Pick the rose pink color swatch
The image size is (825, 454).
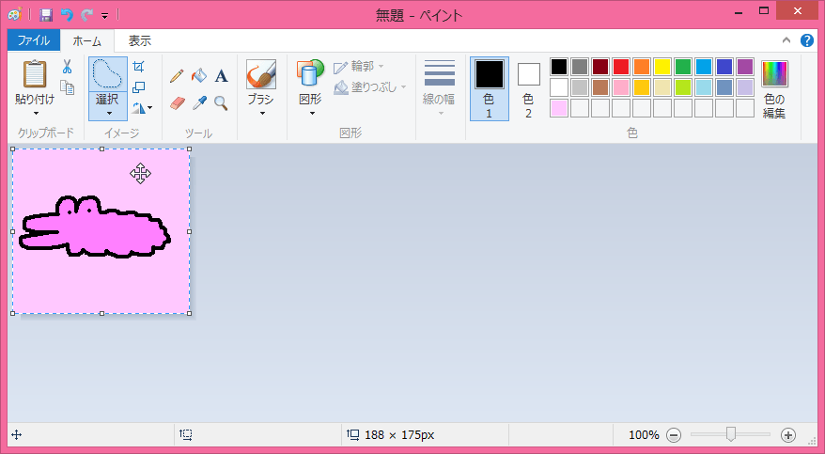click(621, 87)
